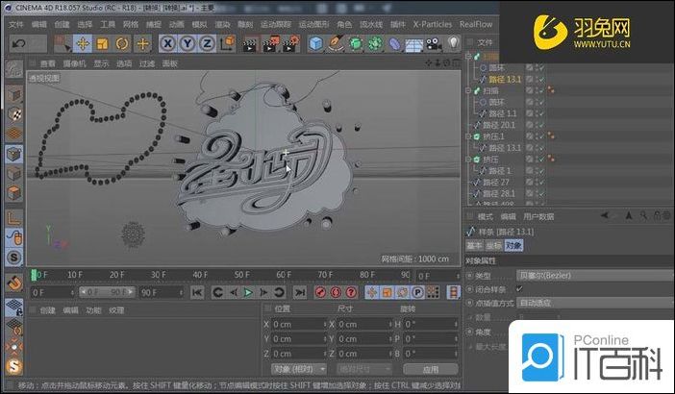Viewport: 675px width, 394px height.
Task: Toggle the Z axis lock button
Action: tap(208, 43)
